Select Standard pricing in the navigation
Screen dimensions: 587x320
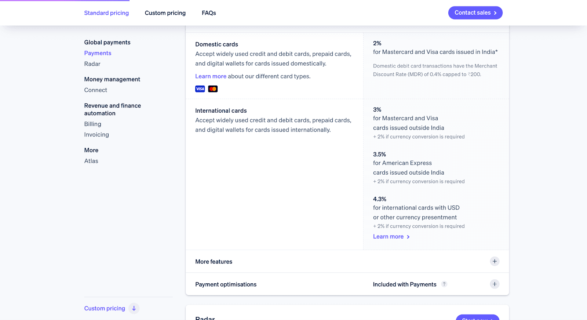click(106, 13)
